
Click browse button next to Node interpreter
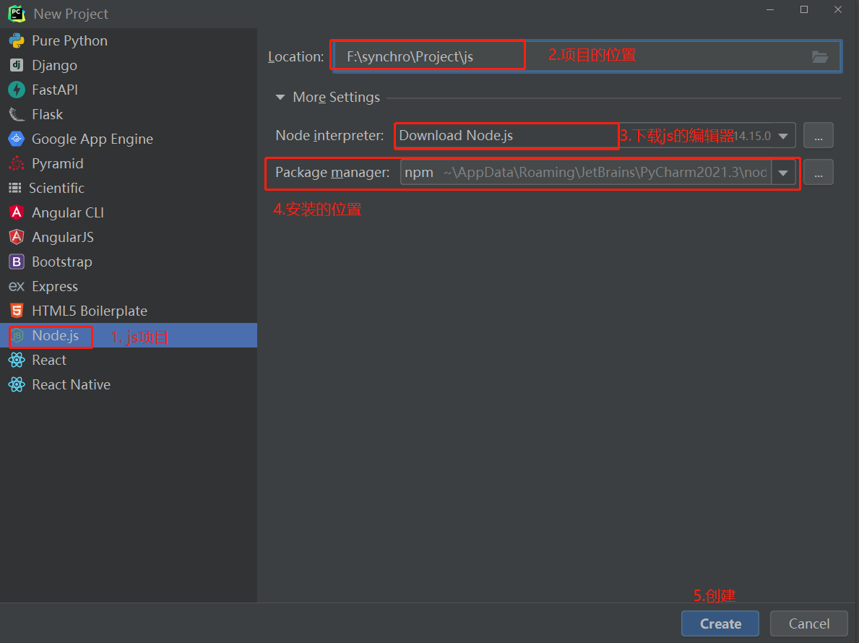(x=819, y=135)
